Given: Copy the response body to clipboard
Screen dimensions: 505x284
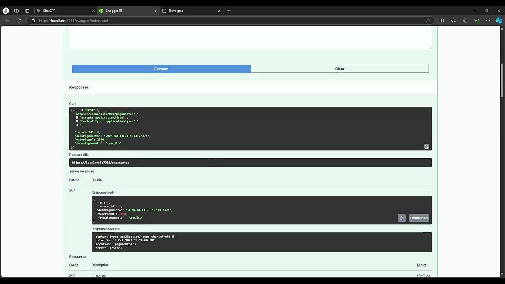Looking at the screenshot, I should pyautogui.click(x=402, y=218).
